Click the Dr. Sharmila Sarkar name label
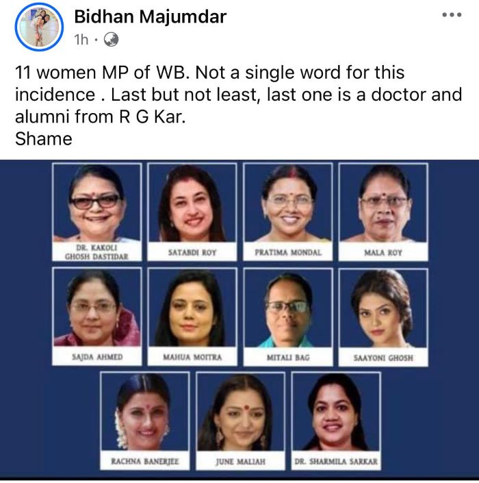Image resolution: width=479 pixels, height=483 pixels. [x=335, y=461]
